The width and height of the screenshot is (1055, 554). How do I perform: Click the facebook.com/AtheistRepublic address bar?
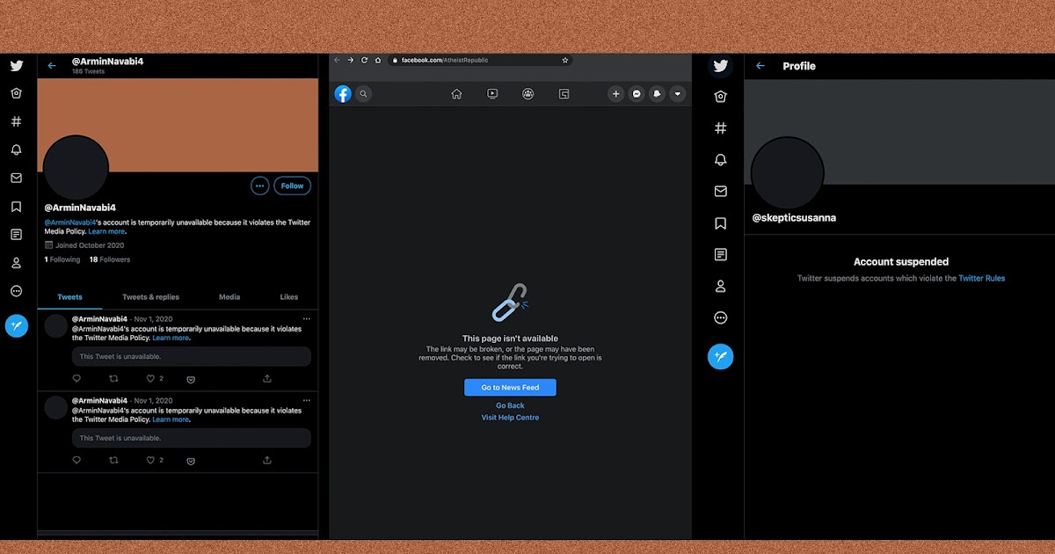point(479,60)
